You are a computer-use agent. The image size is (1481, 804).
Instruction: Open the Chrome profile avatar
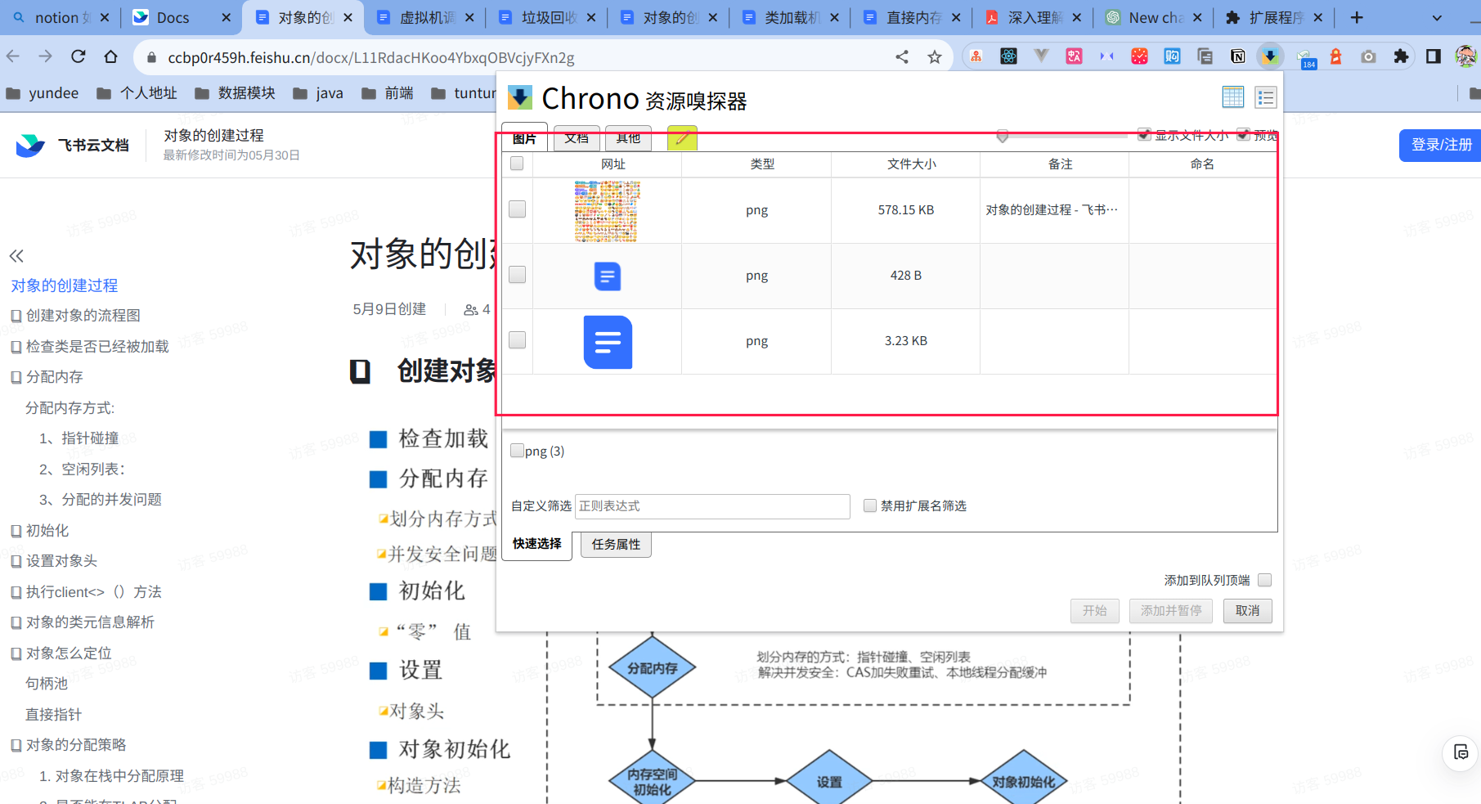(x=1465, y=56)
